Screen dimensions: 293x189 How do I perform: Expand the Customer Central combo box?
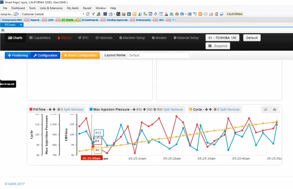pyautogui.click(x=83, y=14)
